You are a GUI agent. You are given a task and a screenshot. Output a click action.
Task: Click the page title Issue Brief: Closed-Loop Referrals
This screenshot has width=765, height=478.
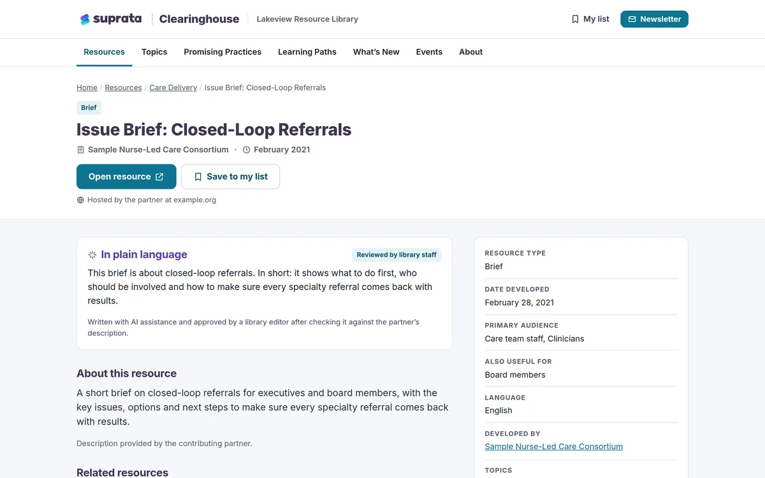(x=214, y=129)
